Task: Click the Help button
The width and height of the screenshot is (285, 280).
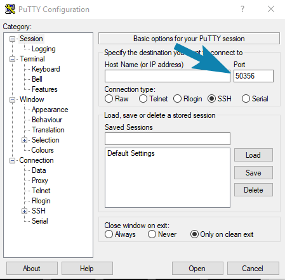Action: click(x=87, y=269)
